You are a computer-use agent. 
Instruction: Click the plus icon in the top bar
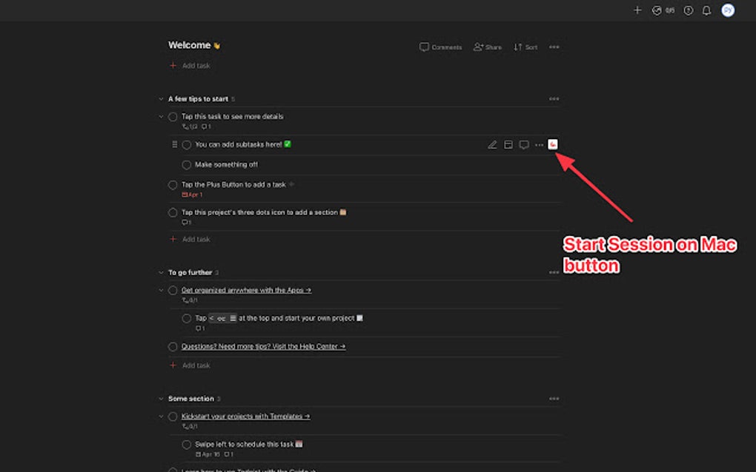click(636, 10)
